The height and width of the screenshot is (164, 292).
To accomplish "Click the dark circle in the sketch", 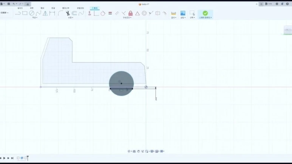I will (x=121, y=83).
